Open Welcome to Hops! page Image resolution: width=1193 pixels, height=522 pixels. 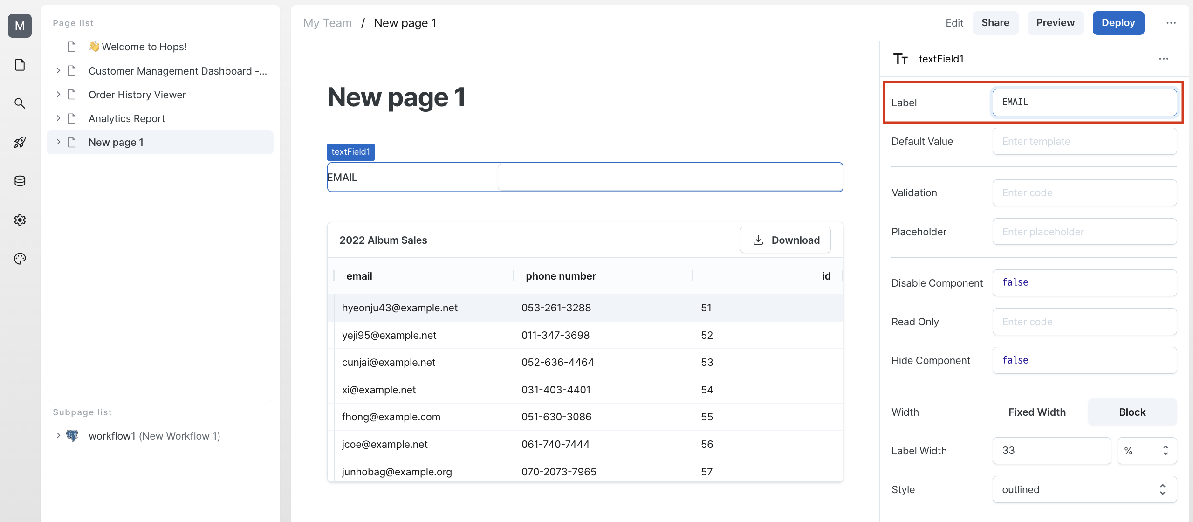pos(137,47)
